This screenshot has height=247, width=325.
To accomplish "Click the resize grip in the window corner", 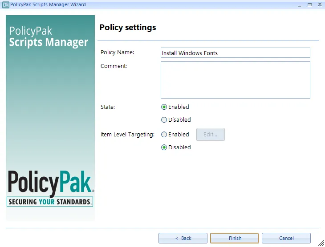I will pos(321,243).
